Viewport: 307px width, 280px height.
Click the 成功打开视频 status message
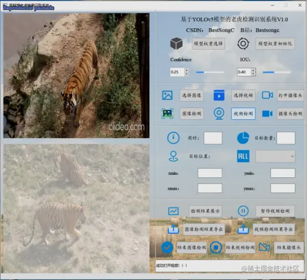pyautogui.click(x=172, y=266)
